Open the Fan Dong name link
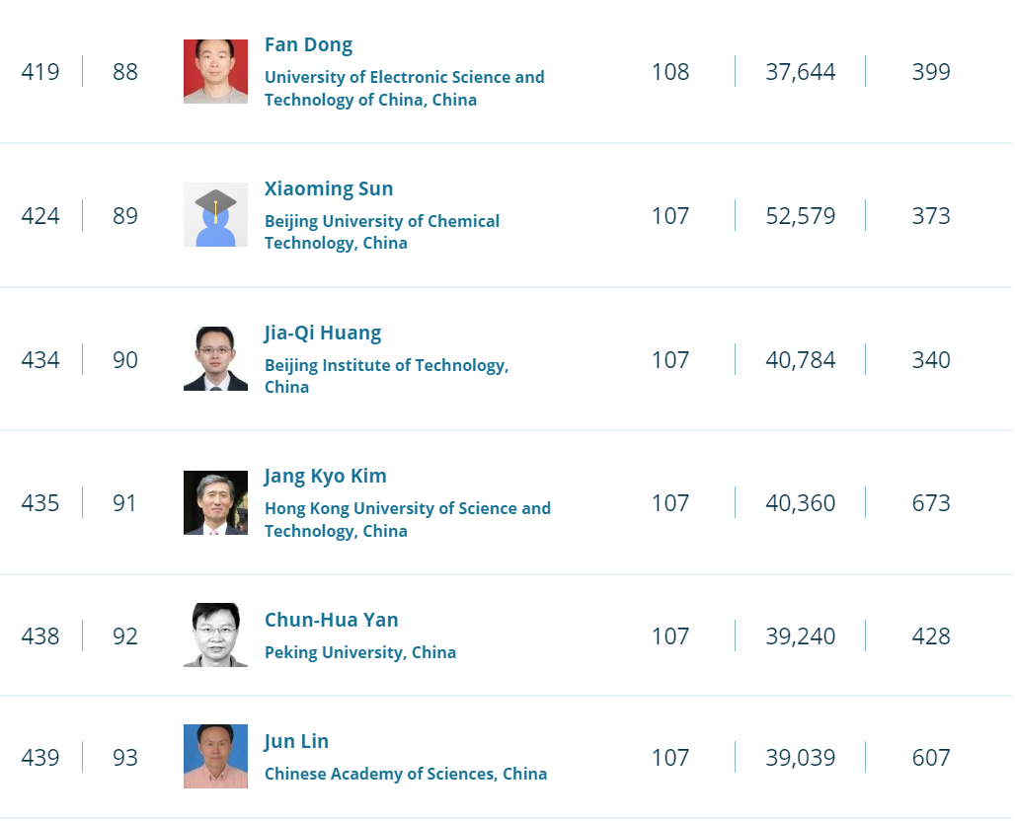This screenshot has height=822, width=1015. [308, 45]
